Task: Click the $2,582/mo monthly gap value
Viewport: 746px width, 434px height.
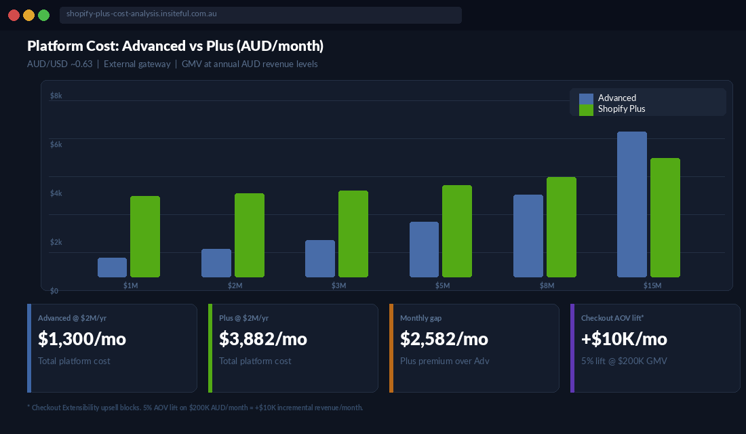Action: coord(444,339)
